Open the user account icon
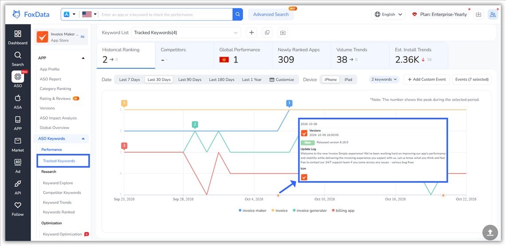 pos(492,14)
